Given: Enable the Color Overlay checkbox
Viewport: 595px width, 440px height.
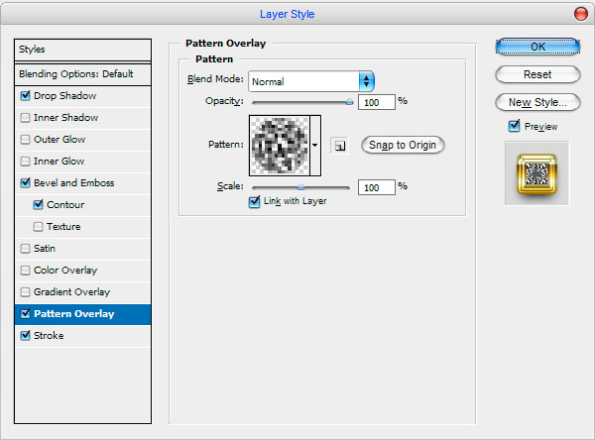Looking at the screenshot, I should [x=26, y=271].
